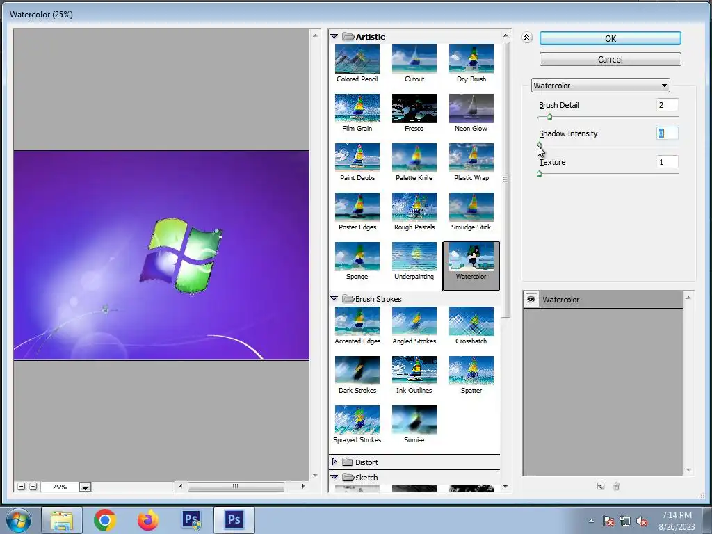The image size is (712, 534).
Task: Choose the Neon Glow filter
Action: 471,108
